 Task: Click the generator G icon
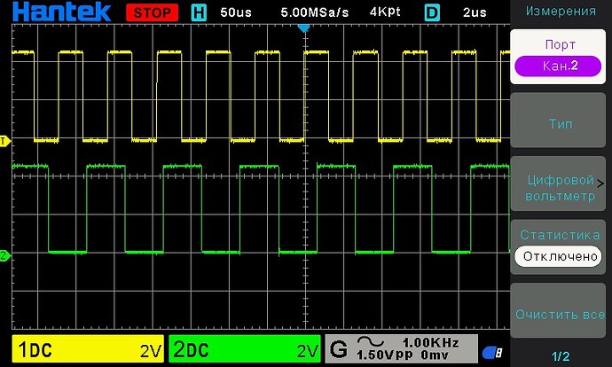click(x=338, y=349)
